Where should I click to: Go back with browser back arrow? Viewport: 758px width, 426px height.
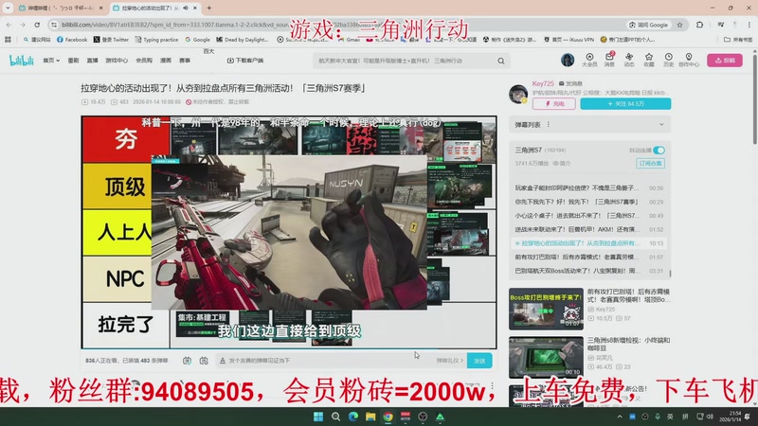pyautogui.click(x=9, y=25)
